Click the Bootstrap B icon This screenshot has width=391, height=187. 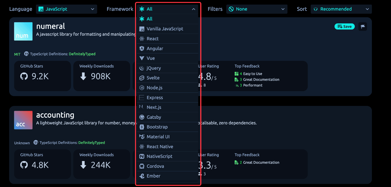(x=142, y=127)
